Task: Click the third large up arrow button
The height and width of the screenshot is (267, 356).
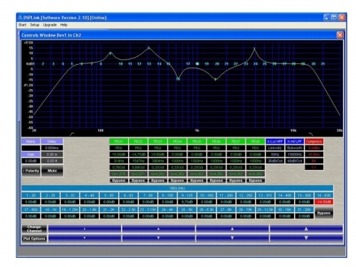Action: (232, 229)
